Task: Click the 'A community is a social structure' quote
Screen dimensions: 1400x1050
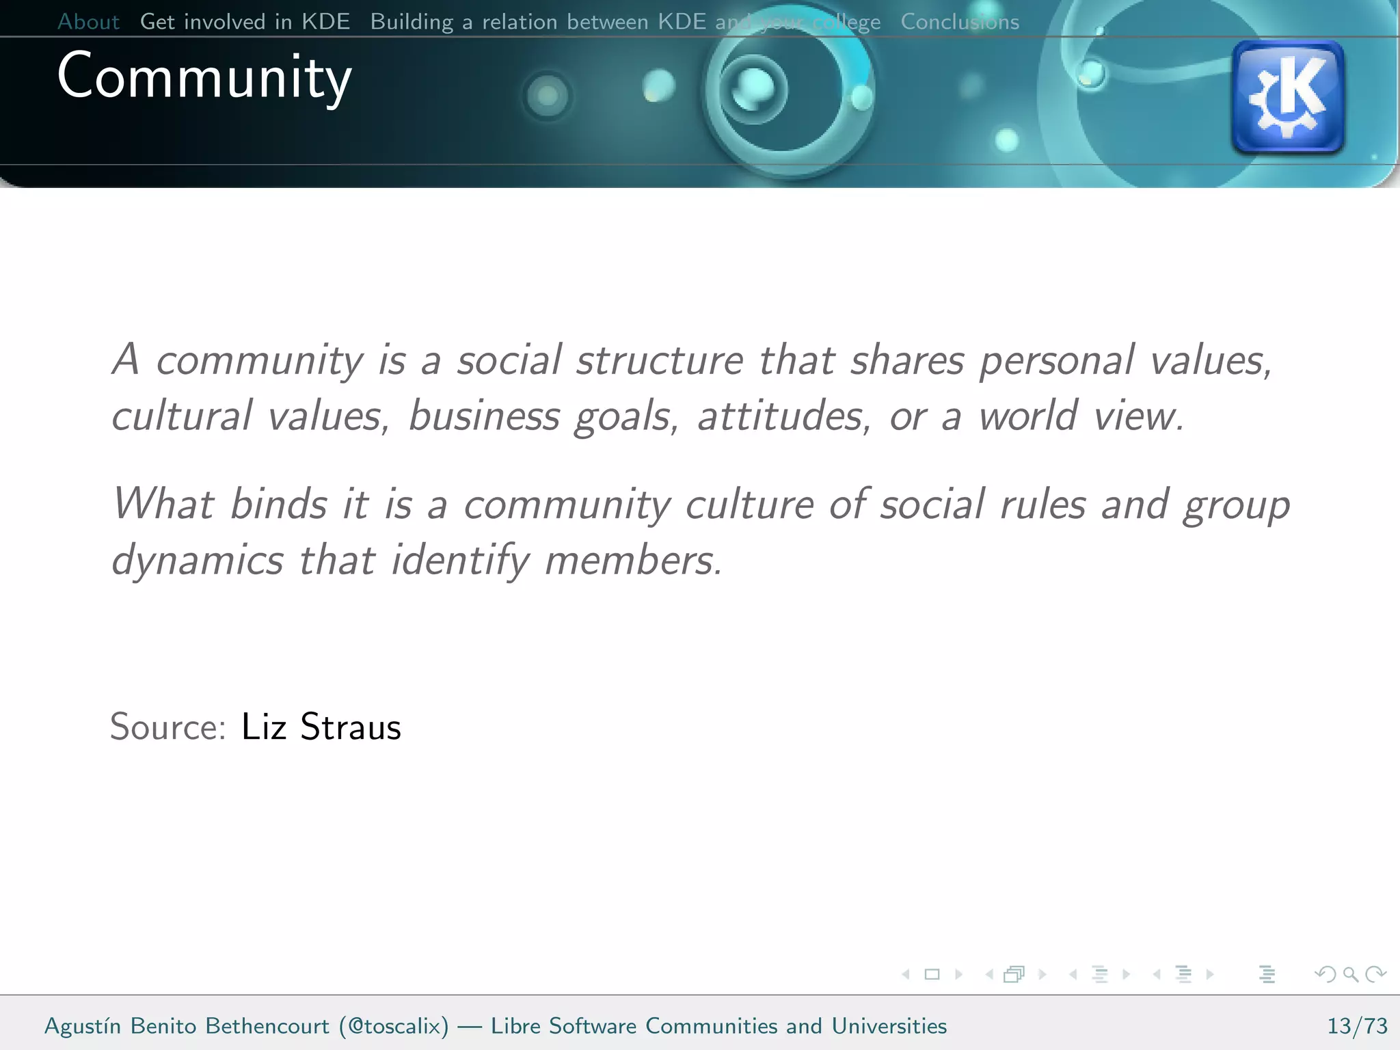Action: click(692, 388)
